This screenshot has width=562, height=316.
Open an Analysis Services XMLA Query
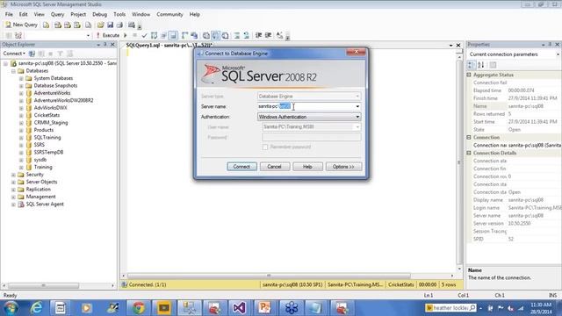[x=77, y=25]
